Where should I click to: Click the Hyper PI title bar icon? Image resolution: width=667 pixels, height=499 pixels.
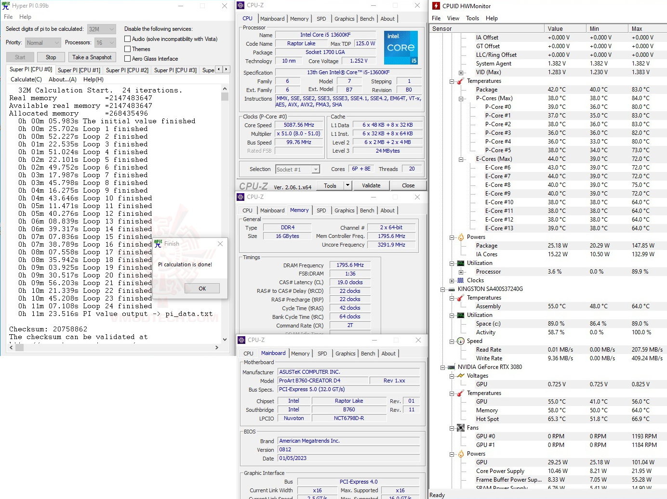coord(6,6)
